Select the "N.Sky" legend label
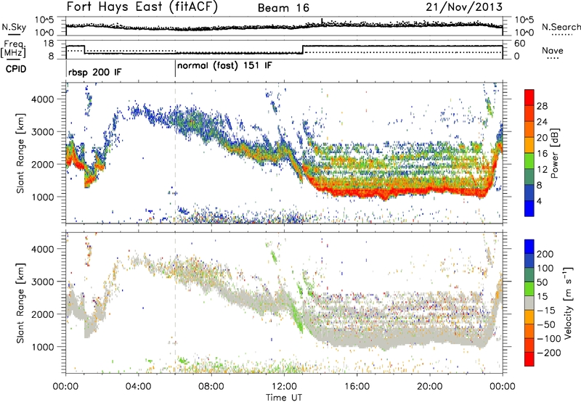This screenshot has width=581, height=402. click(x=14, y=27)
